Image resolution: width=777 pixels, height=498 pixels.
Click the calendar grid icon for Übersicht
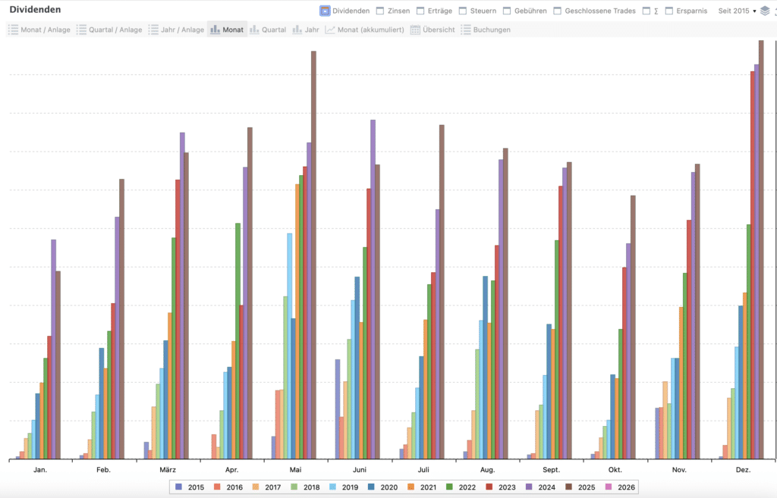415,30
